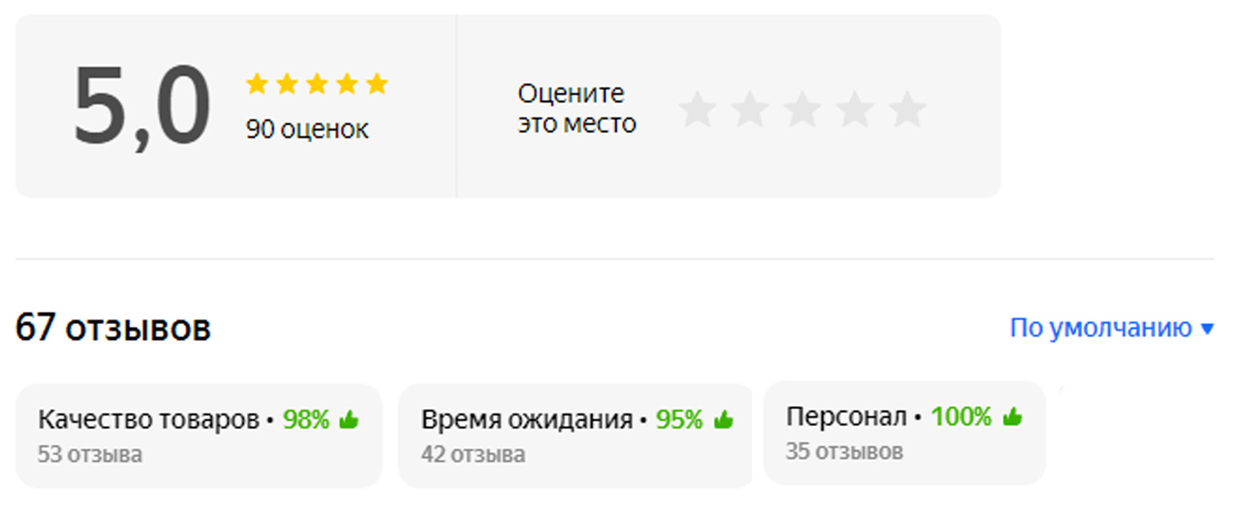Screen dimensions: 1259x526
Task: Click the blue sort dropdown arrow
Action: point(1207,328)
